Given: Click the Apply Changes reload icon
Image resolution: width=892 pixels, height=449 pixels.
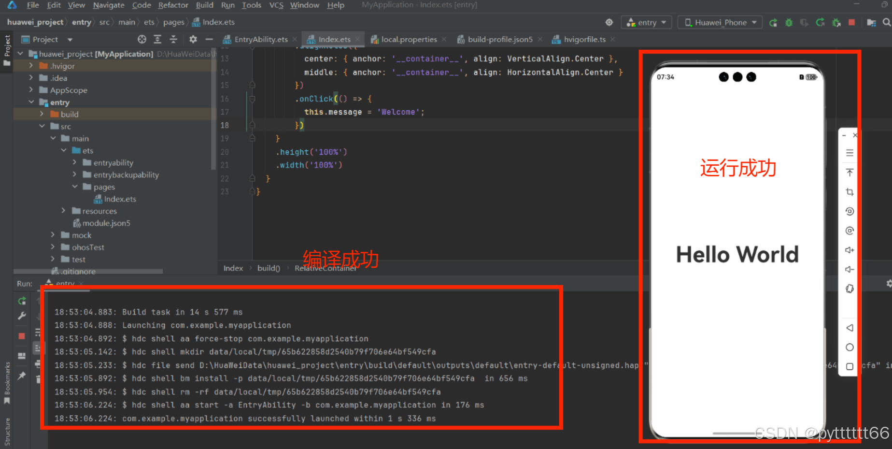Looking at the screenshot, I should pos(820,22).
